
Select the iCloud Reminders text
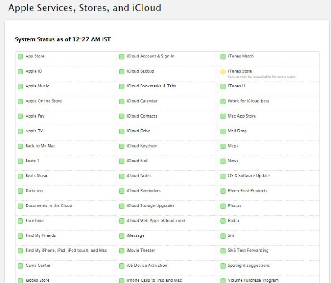(143, 191)
